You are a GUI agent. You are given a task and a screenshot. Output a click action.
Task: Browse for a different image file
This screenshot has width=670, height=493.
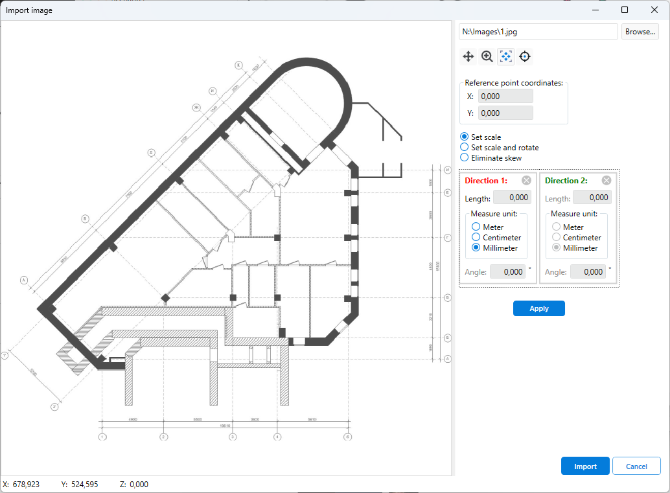tap(640, 31)
